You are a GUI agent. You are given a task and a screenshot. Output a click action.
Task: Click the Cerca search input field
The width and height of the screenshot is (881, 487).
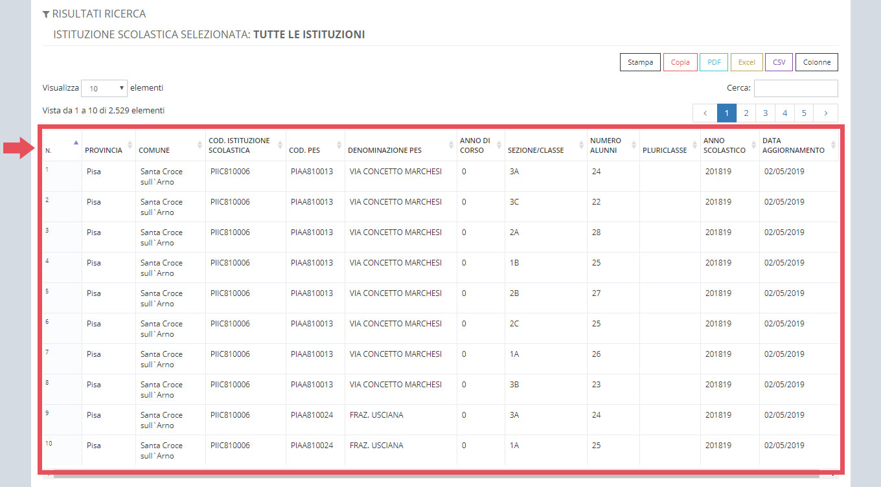(x=795, y=88)
